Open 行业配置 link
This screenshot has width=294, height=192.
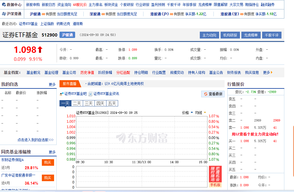tap(159, 72)
